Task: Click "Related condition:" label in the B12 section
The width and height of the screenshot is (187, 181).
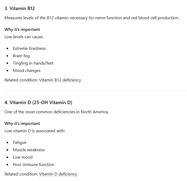Action: pos(21,80)
